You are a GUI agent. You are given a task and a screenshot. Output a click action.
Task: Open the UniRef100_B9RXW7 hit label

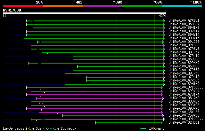(184, 31)
